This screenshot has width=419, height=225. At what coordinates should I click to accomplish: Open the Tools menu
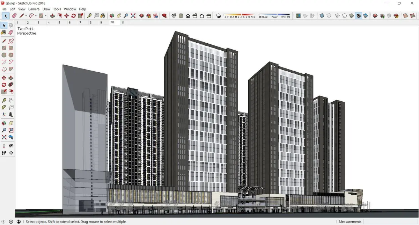click(x=57, y=9)
